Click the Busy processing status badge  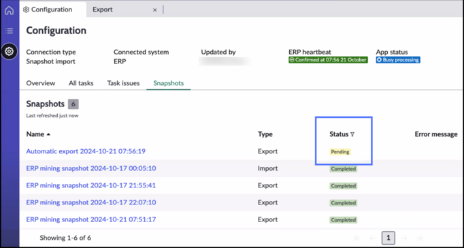coord(398,60)
